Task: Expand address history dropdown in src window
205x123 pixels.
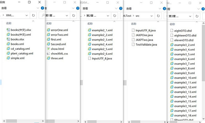Action: point(151,16)
